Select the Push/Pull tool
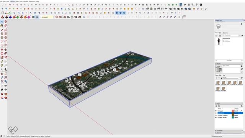Screen dimensions: 245x138 (x=6, y=49)
